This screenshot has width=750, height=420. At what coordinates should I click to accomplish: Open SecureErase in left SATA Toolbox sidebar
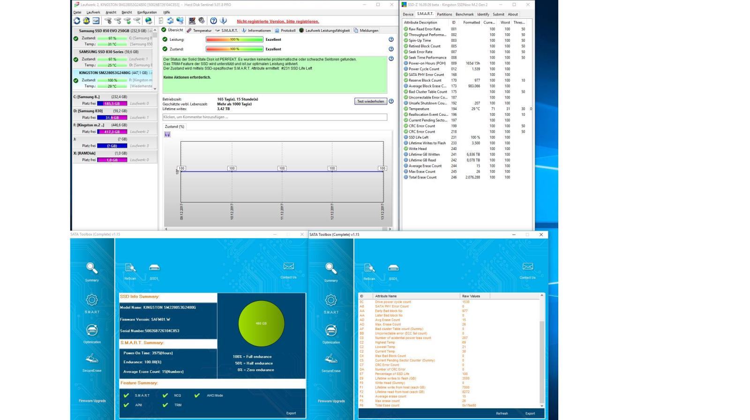click(x=92, y=363)
